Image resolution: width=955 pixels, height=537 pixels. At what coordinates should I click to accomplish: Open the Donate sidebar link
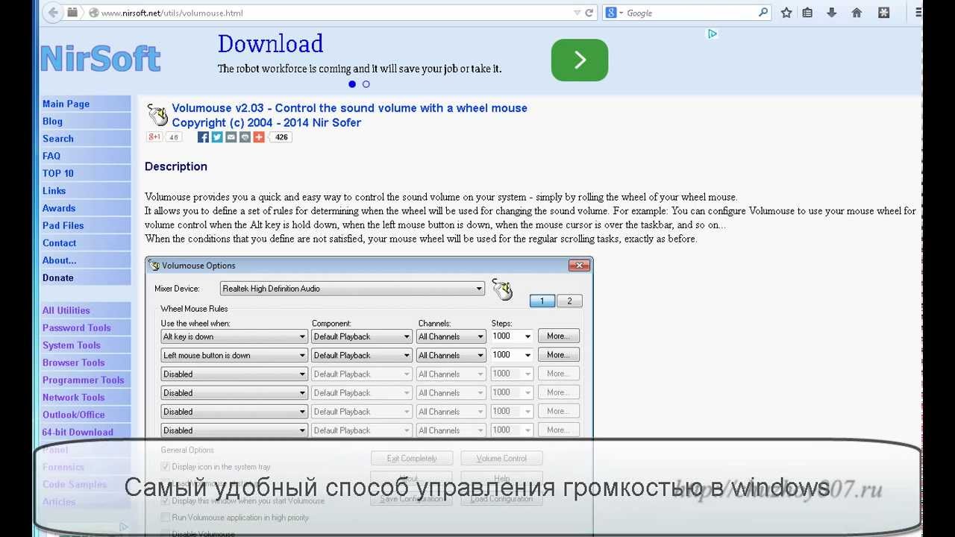pyautogui.click(x=57, y=277)
